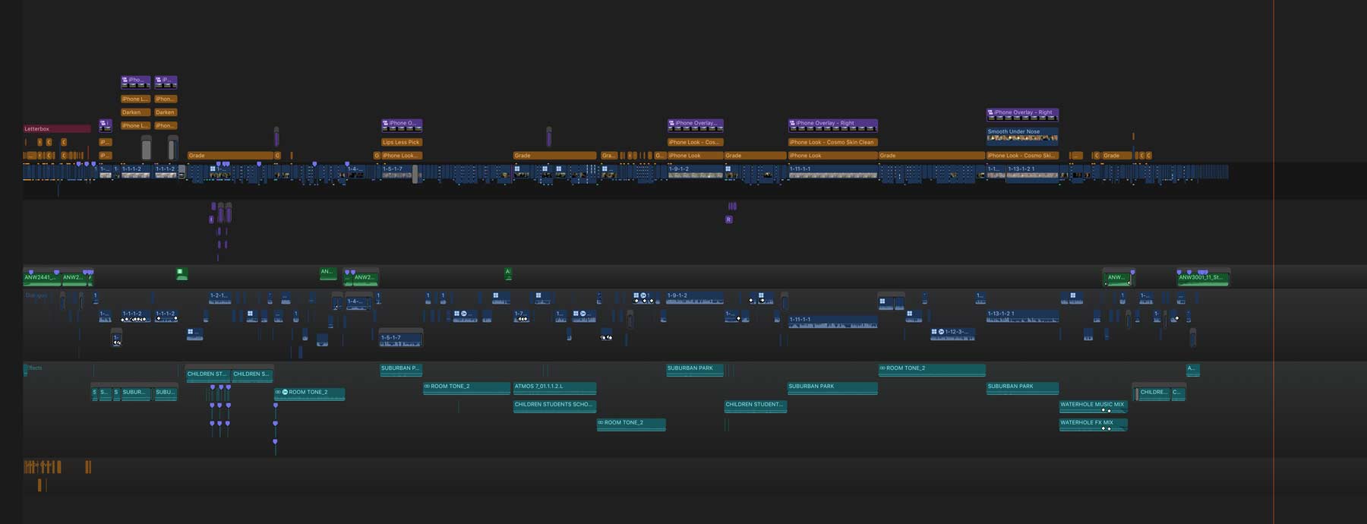The image size is (1367, 524).
Task: Select the SUBURBAN P... effects clip
Action: pyautogui.click(x=401, y=370)
